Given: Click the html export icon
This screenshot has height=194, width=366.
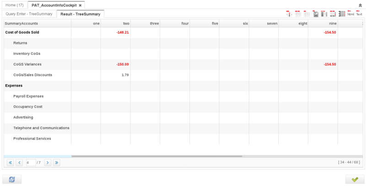Looking at the screenshot, I should click(x=350, y=14).
